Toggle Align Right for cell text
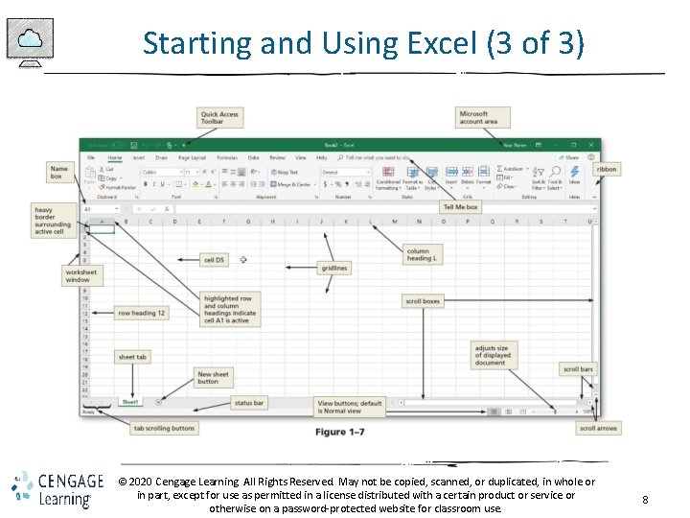690x518 pixels. click(x=241, y=184)
